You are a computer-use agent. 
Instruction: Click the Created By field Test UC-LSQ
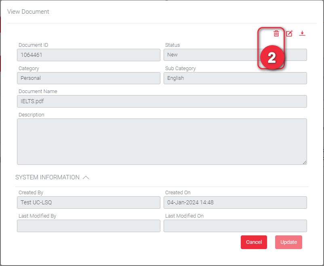click(88, 202)
